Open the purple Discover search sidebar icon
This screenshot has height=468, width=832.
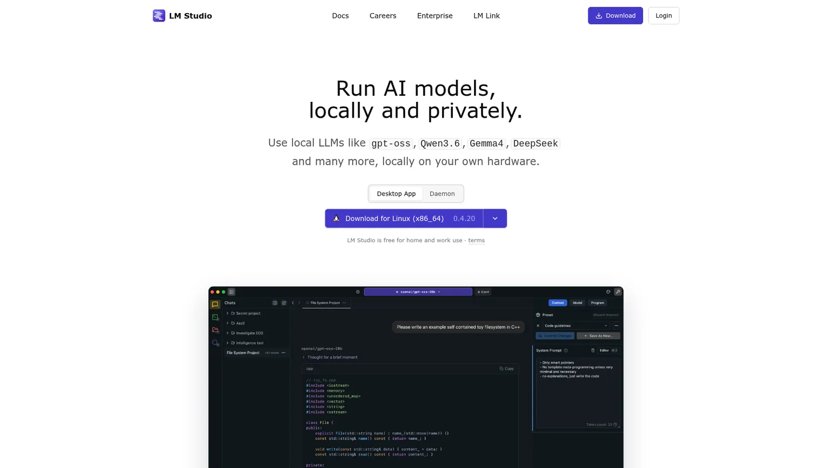coord(215,343)
